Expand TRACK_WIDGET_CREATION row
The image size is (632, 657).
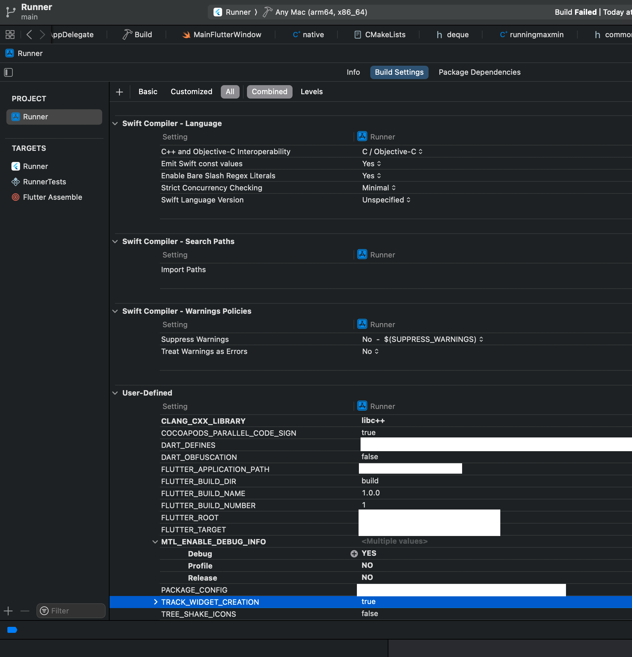[x=155, y=602]
